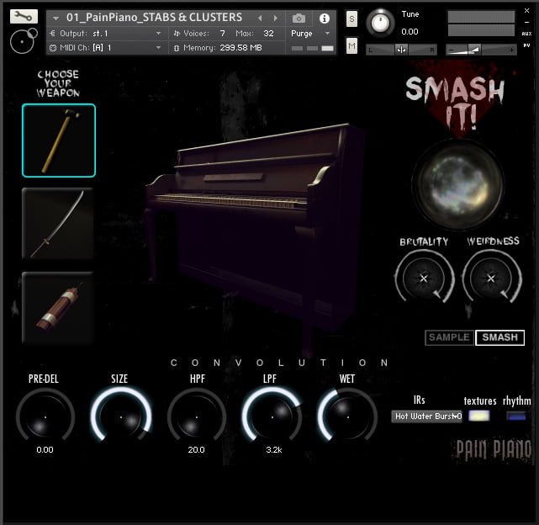Click the camera snapshot icon

point(299,19)
